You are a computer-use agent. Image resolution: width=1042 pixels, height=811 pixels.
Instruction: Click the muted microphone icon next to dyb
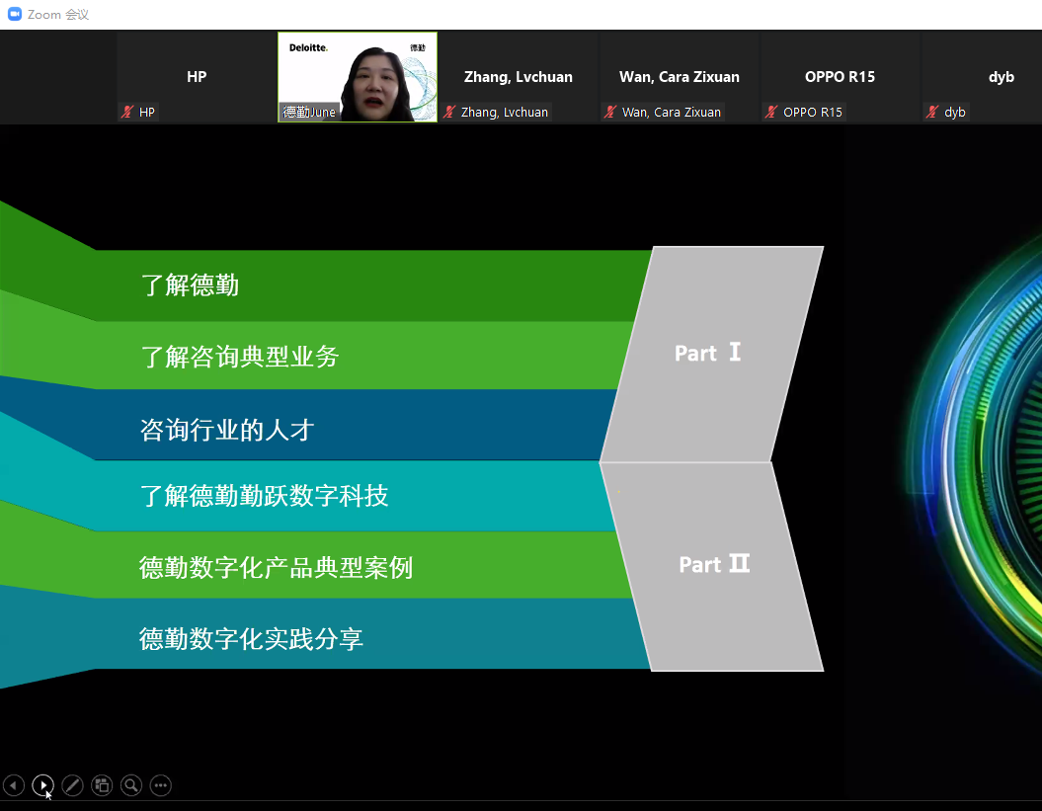tap(932, 113)
